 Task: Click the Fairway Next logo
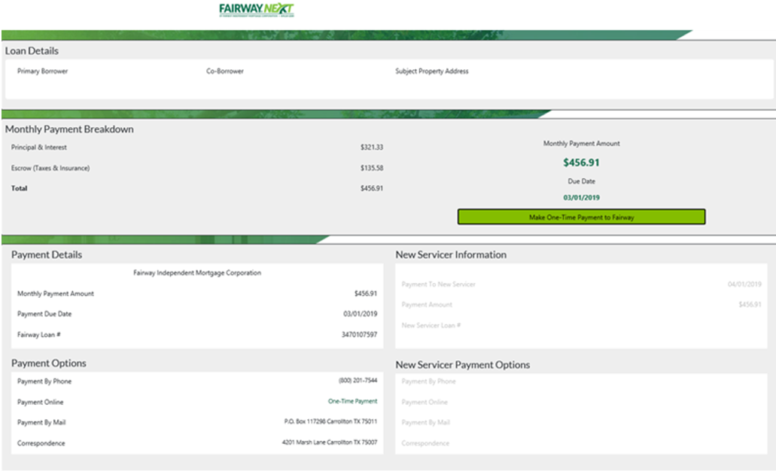pyautogui.click(x=257, y=10)
